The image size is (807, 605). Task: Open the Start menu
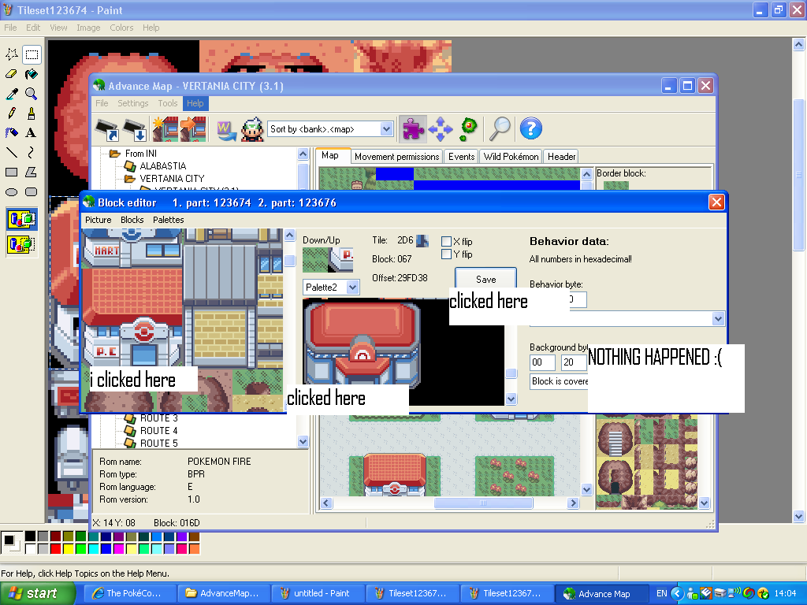pyautogui.click(x=38, y=593)
